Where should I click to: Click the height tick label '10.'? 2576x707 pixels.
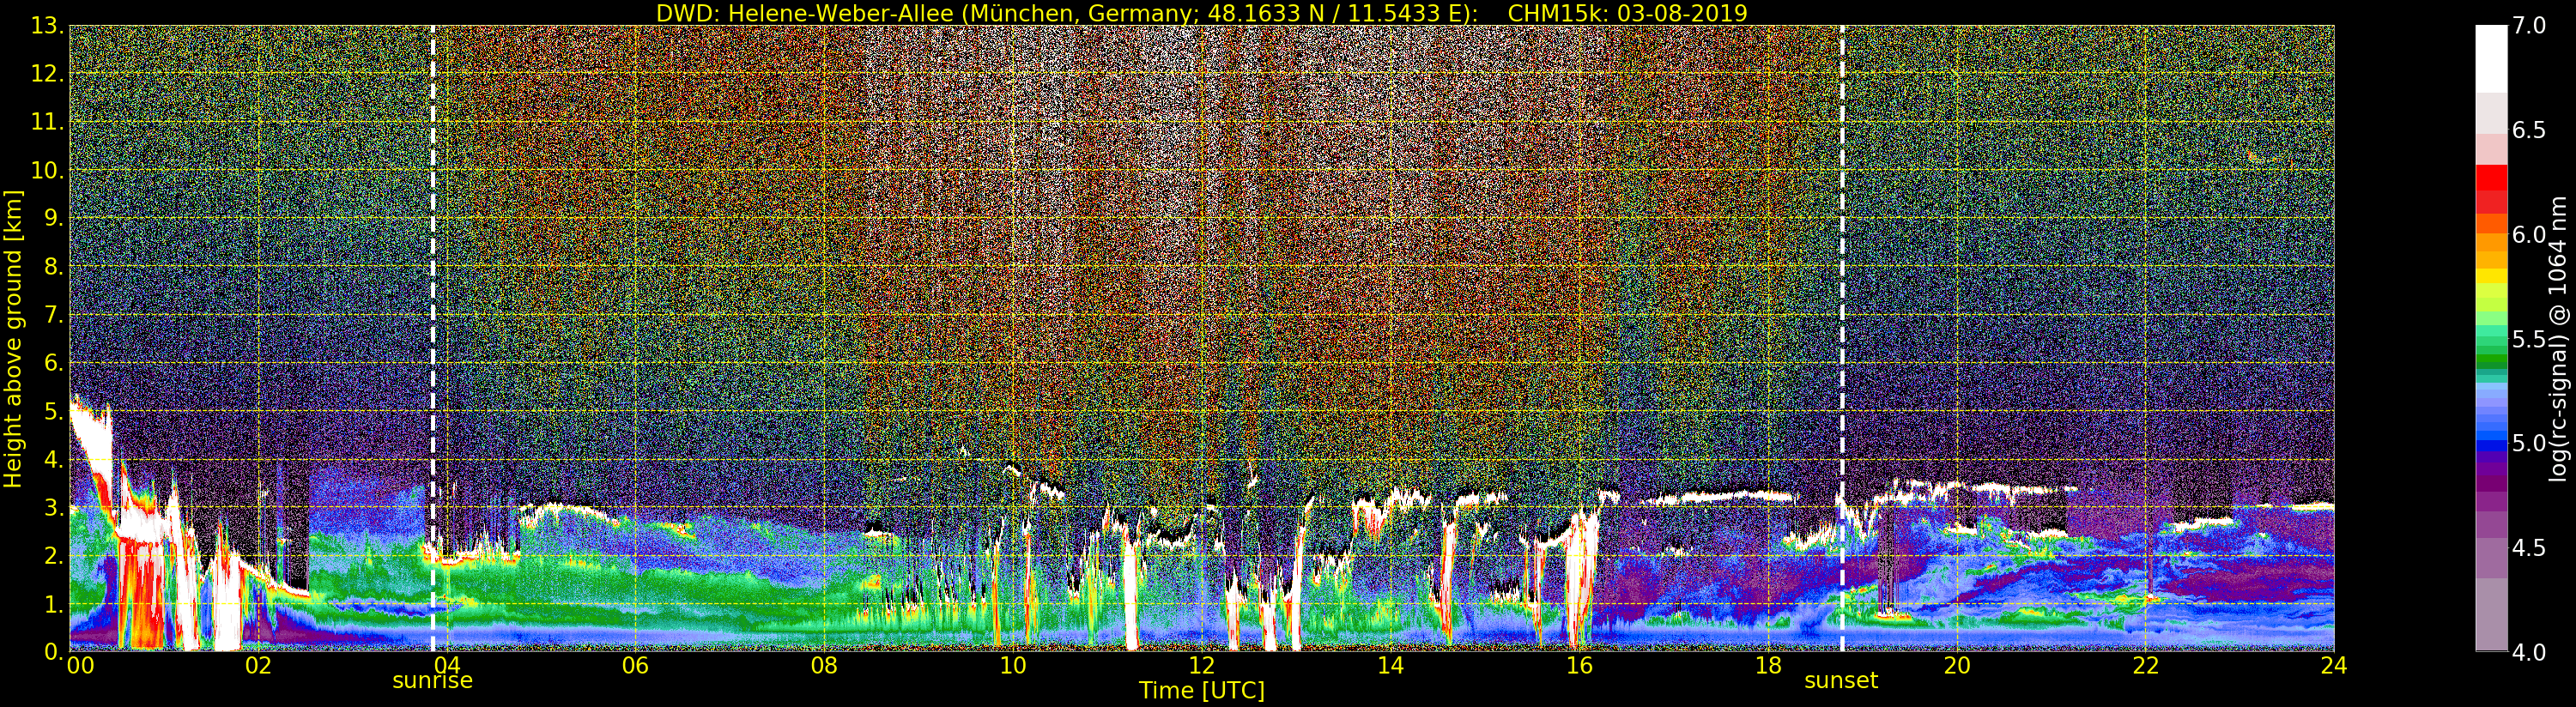click(47, 170)
